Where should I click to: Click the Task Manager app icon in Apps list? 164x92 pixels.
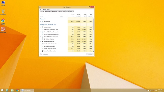pyautogui.click(x=42, y=21)
